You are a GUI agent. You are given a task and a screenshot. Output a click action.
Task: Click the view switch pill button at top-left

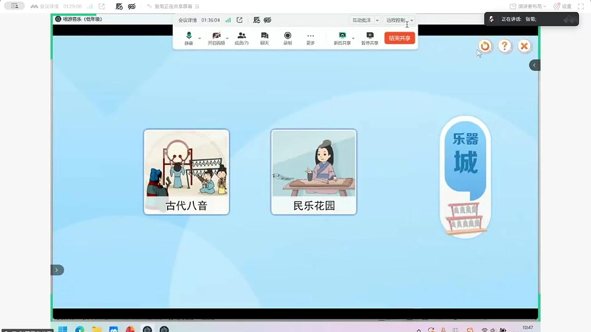tap(14, 6)
